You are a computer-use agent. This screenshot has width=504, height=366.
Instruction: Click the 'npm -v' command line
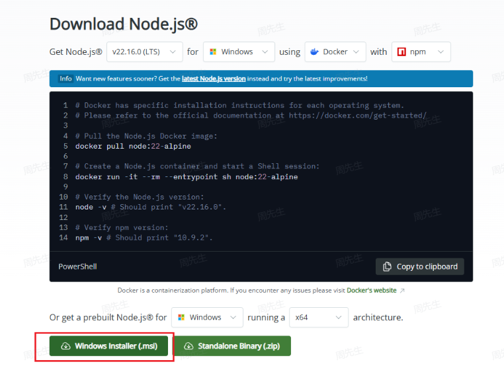click(x=144, y=238)
